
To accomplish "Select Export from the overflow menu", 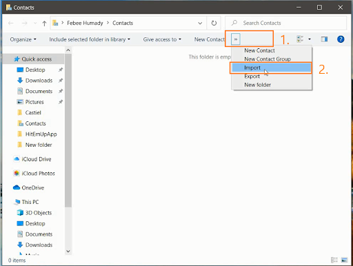I will [x=272, y=76].
